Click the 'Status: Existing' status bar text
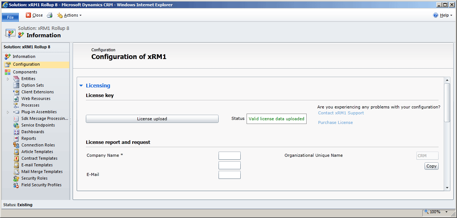Viewport: 457px width, 218px height. tap(18, 205)
